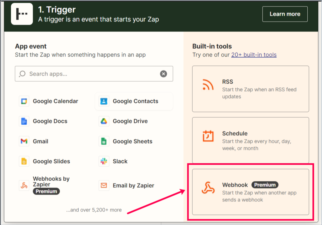This screenshot has height=225, width=322.
Task: Click the Schedule calendar icon
Action: (208, 136)
